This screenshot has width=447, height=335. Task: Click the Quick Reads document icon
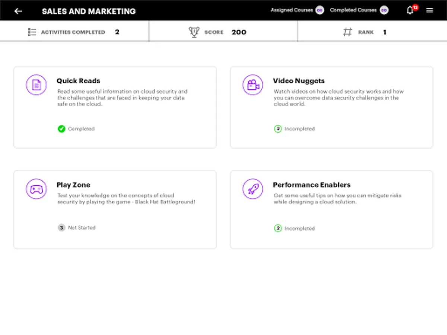point(36,85)
